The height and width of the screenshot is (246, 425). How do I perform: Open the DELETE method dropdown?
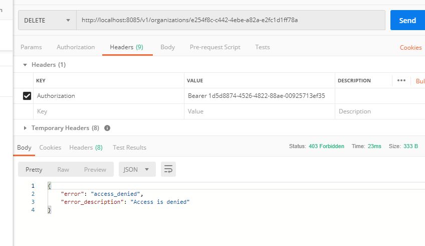click(47, 21)
